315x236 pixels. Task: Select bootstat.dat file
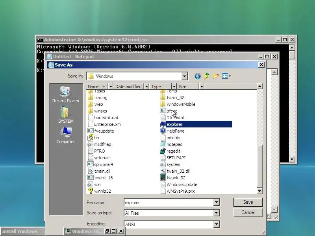click(x=103, y=118)
